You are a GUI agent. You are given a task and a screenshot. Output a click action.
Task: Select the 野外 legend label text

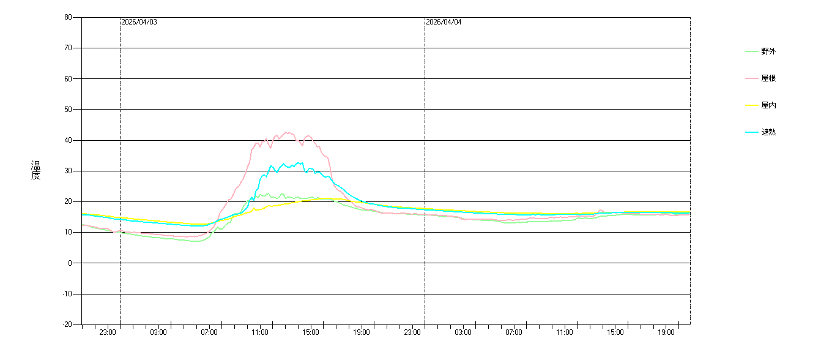tap(768, 51)
